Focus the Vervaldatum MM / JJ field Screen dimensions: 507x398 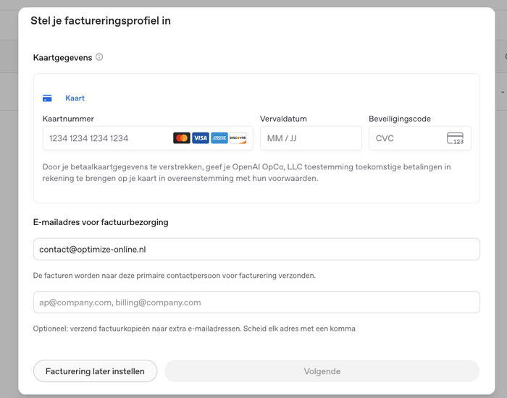click(311, 138)
